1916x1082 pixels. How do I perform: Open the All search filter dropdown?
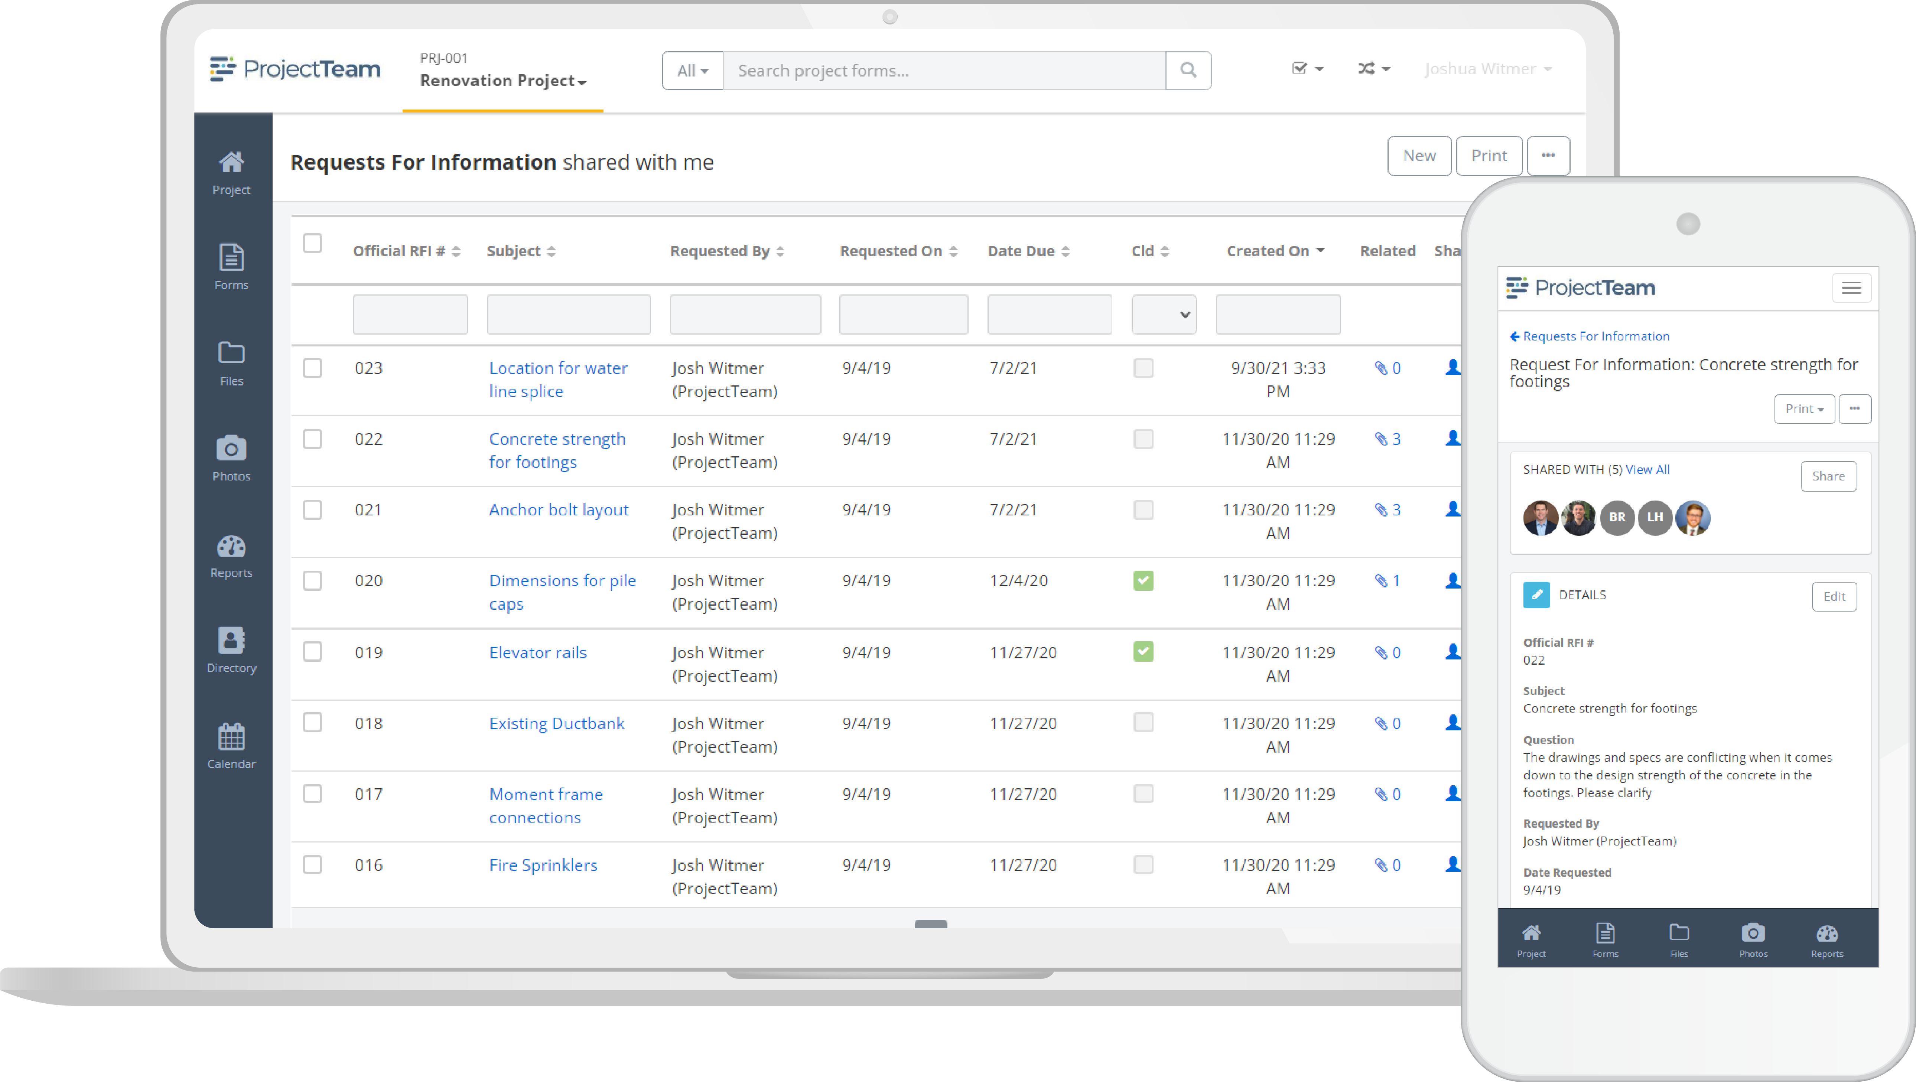693,71
